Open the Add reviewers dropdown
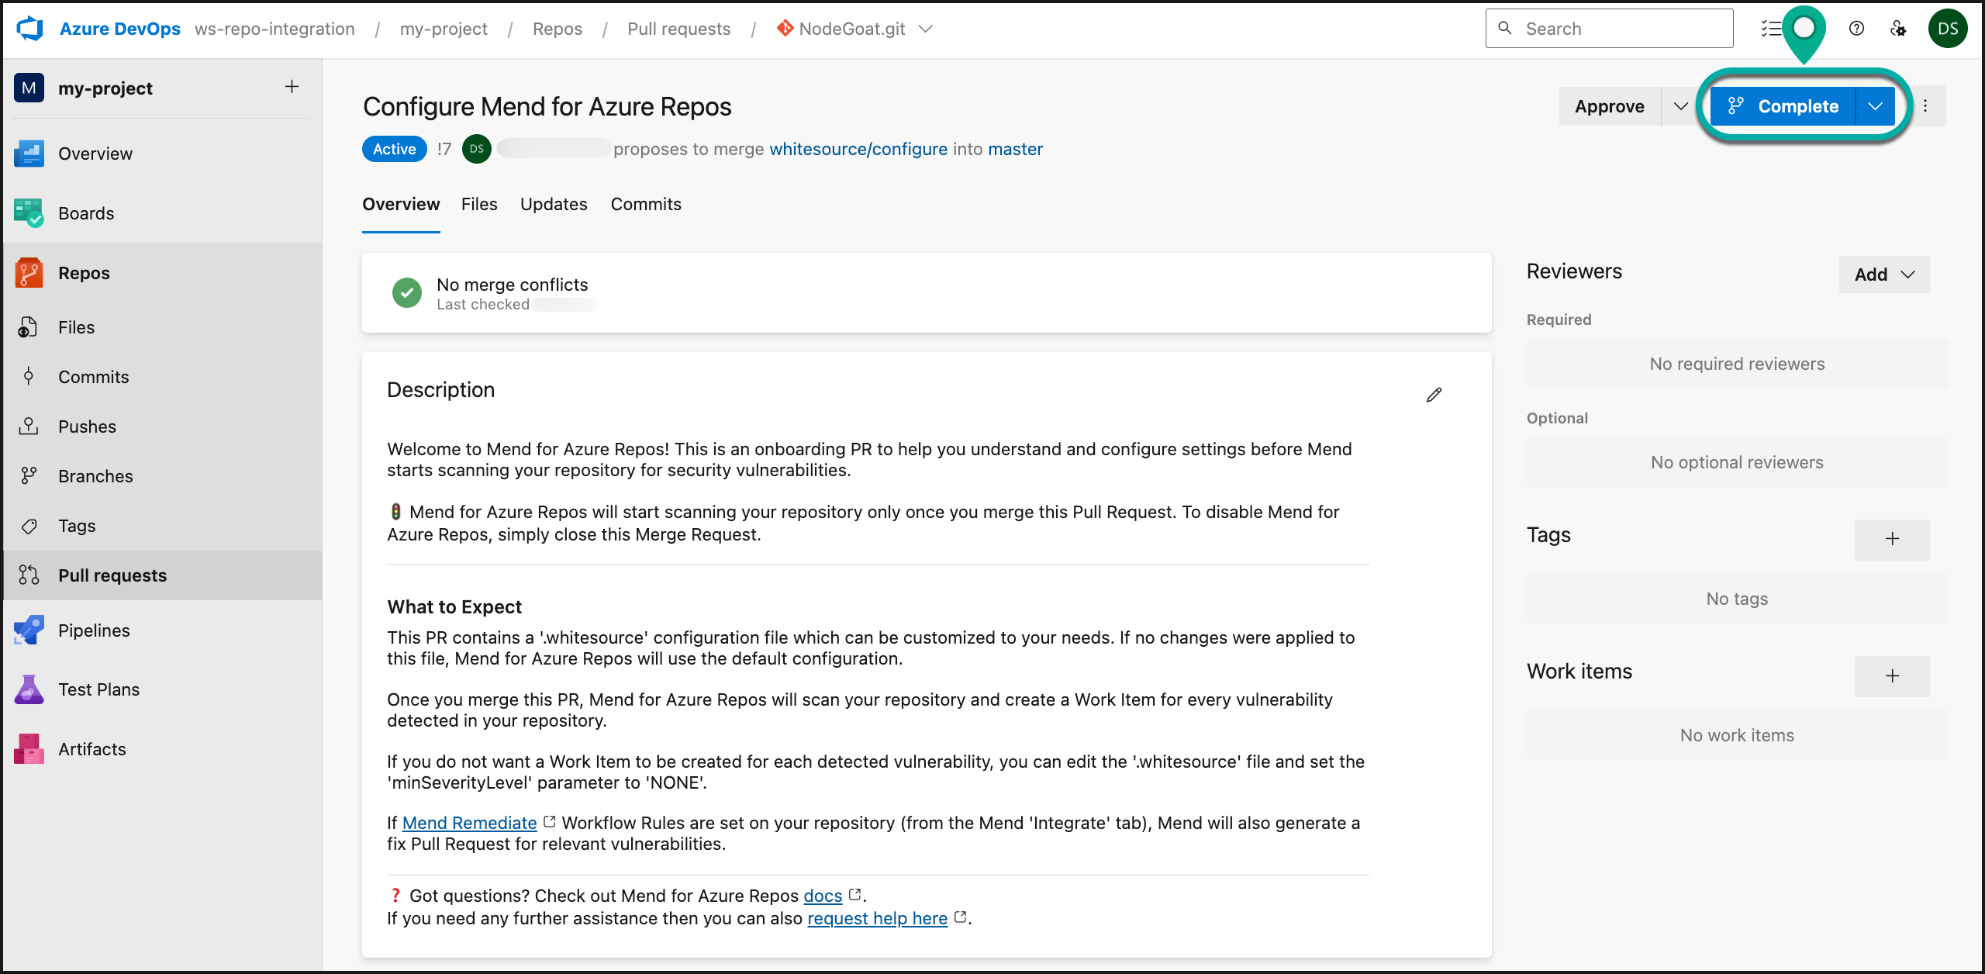The width and height of the screenshot is (1985, 974). [1884, 275]
